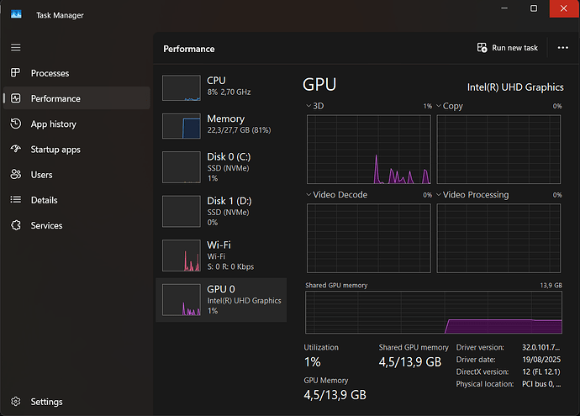Select the Disk 0 (C:) graph thumbnail
Viewport: 580px width, 416px height.
pos(182,167)
